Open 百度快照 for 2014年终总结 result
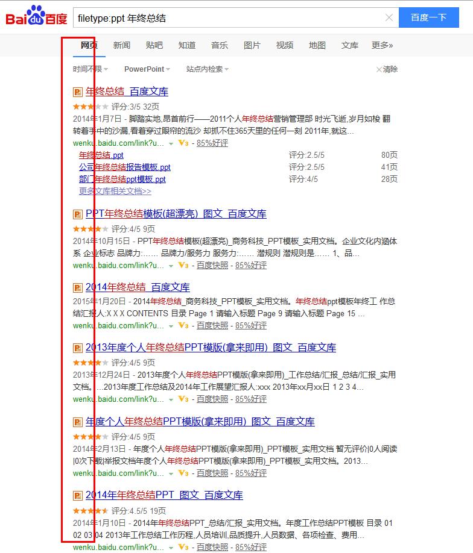The image size is (473, 553). 212,325
